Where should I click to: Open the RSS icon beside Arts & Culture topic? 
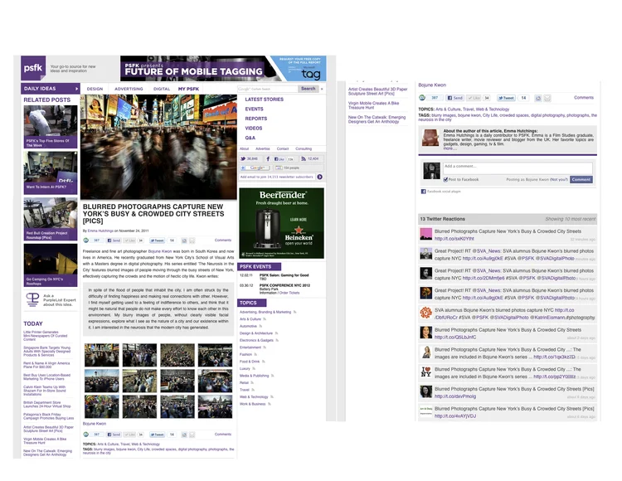[x=265, y=319]
